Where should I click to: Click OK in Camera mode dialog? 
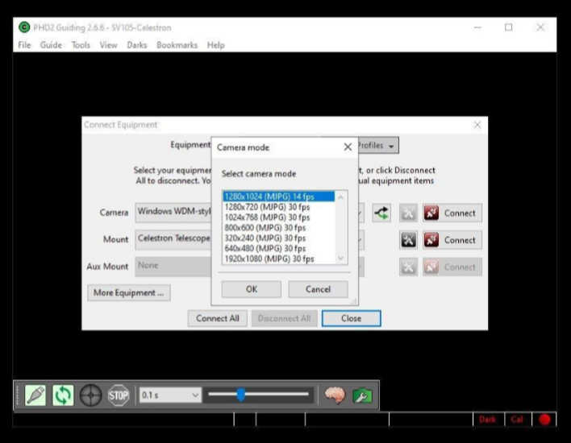(x=252, y=289)
